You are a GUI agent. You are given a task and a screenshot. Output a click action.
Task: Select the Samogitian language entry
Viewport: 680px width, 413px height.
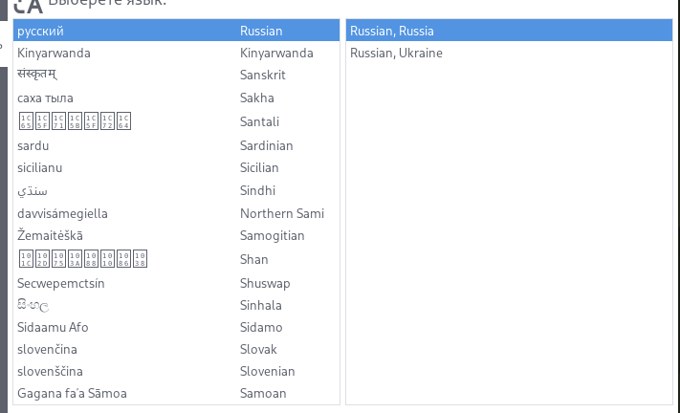[177, 236]
